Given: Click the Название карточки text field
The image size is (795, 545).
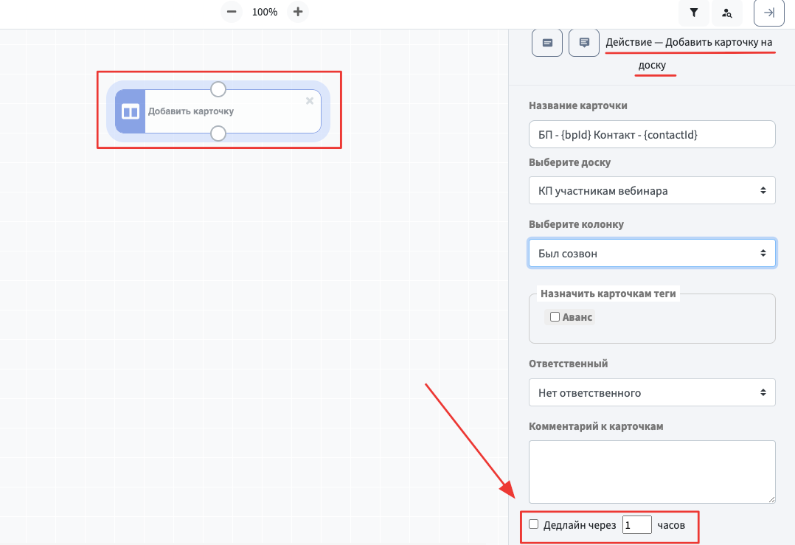Looking at the screenshot, I should (652, 134).
